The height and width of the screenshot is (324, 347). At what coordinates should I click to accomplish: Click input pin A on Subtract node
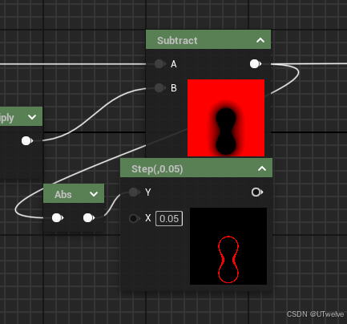click(160, 64)
